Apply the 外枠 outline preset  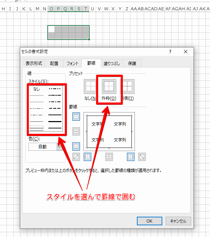(109, 86)
